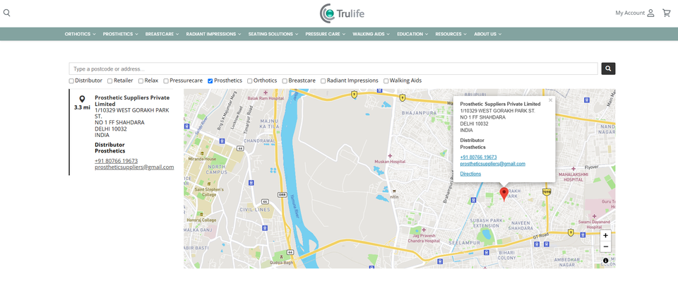Click the Ambedkar Nagar map label
The image size is (678, 303).
tap(566, 262)
